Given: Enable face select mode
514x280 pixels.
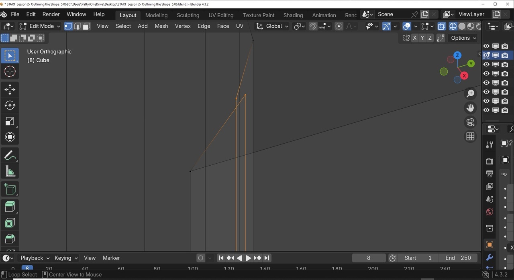Looking at the screenshot, I should pos(86,26).
